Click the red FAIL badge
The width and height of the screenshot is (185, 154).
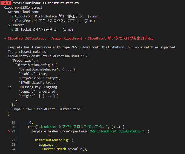(x=6, y=3)
